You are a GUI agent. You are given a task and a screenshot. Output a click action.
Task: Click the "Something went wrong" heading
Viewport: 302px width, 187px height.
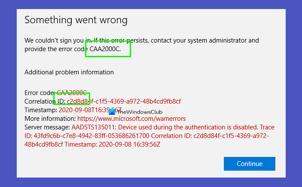point(76,20)
